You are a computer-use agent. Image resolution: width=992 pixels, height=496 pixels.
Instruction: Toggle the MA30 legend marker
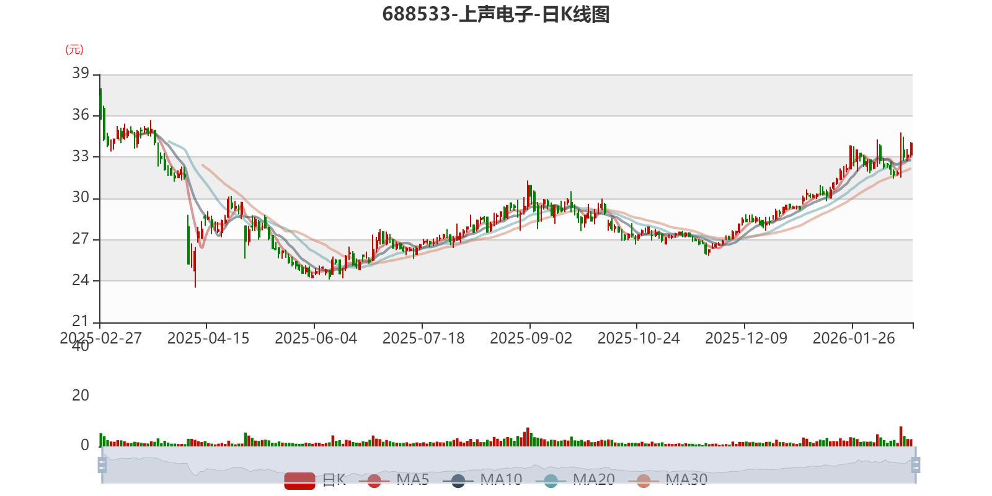tap(644, 480)
